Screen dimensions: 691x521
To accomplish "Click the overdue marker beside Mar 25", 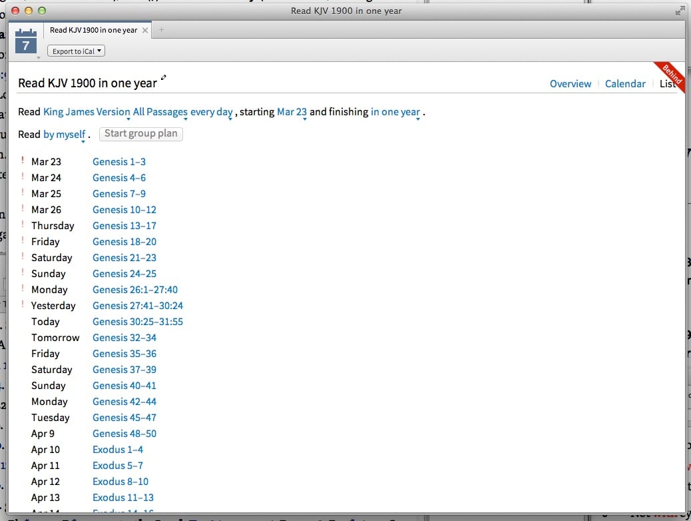I will coord(23,192).
